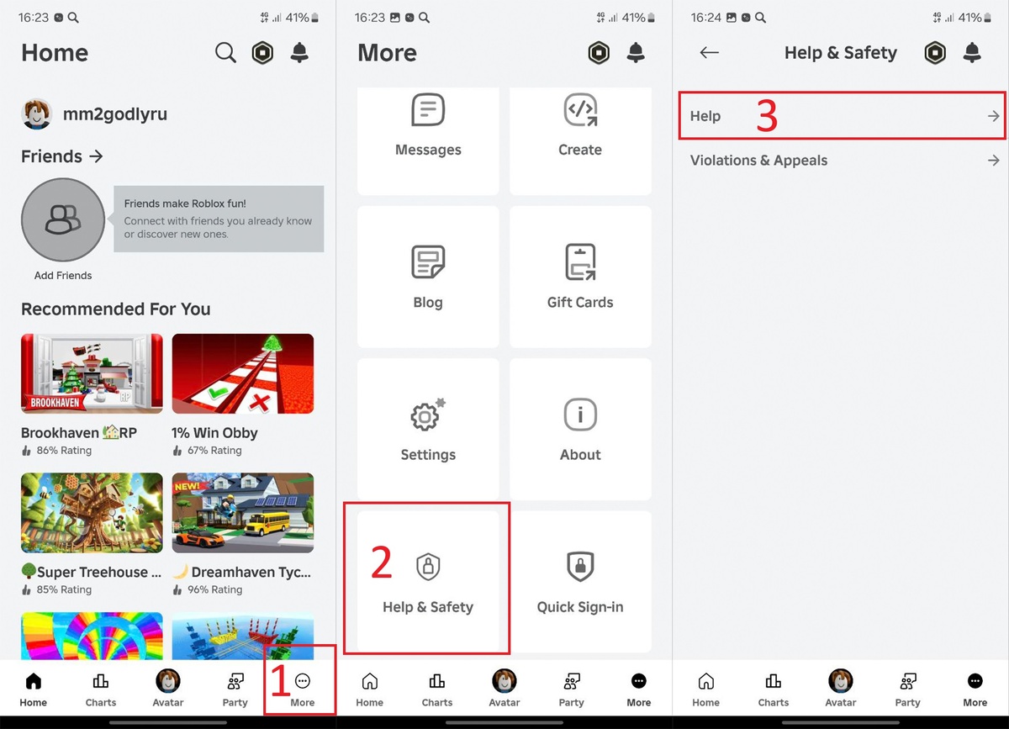The height and width of the screenshot is (729, 1009).
Task: Select Avatar tab in More screen navbar
Action: coord(504,689)
